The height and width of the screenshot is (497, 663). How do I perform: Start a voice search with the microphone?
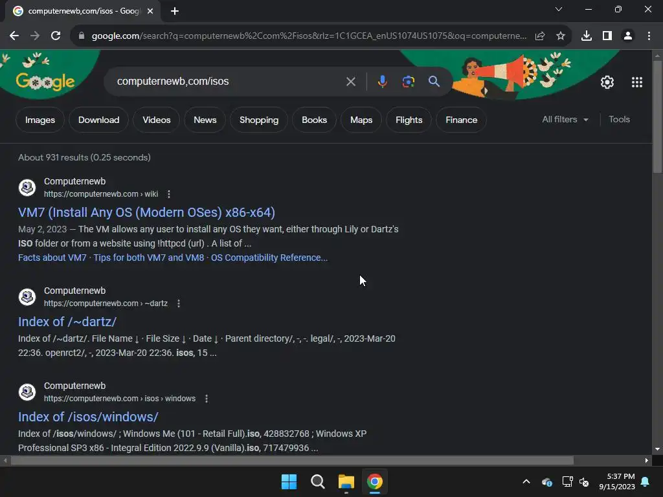[x=382, y=82]
